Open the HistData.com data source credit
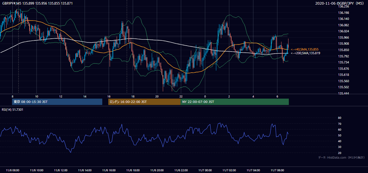 341,157
